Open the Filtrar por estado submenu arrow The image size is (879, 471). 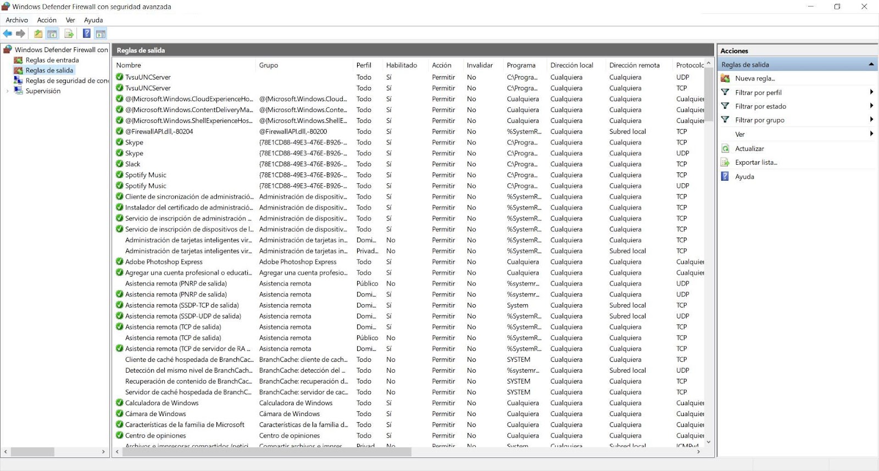pyautogui.click(x=871, y=106)
